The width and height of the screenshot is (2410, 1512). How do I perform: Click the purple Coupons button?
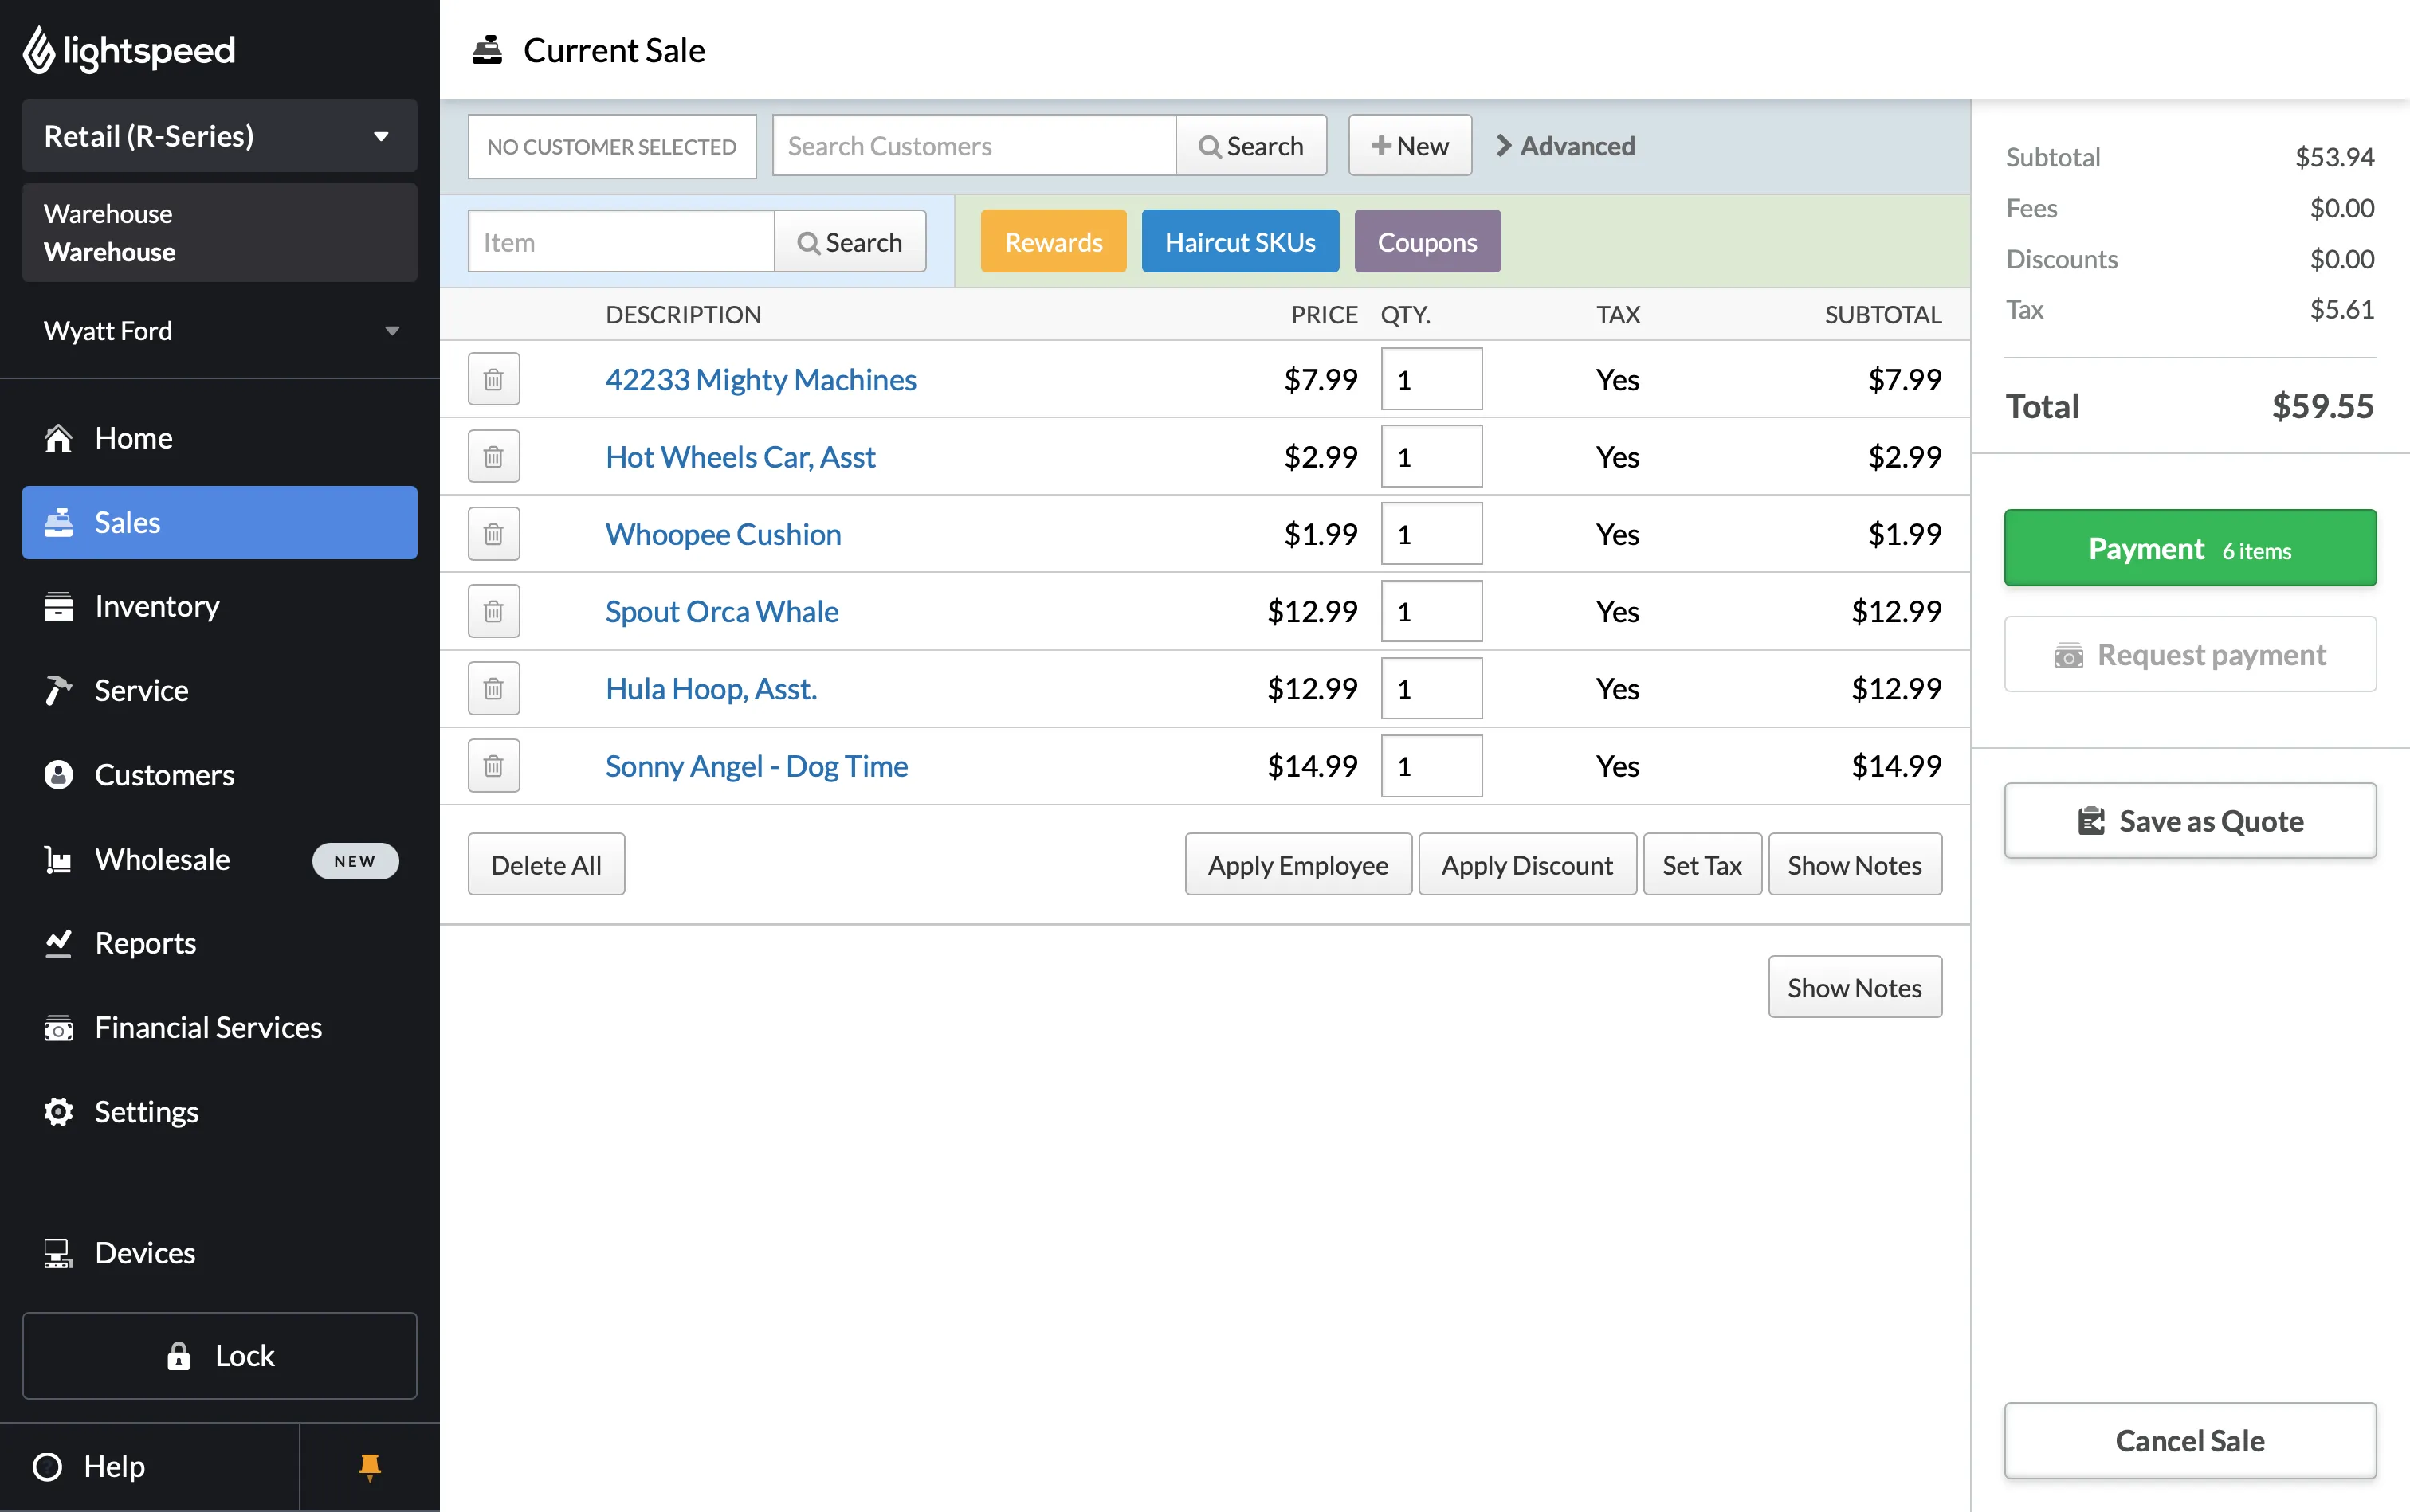(x=1427, y=242)
